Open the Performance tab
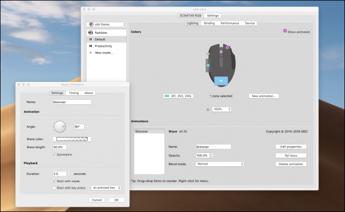 coord(230,23)
